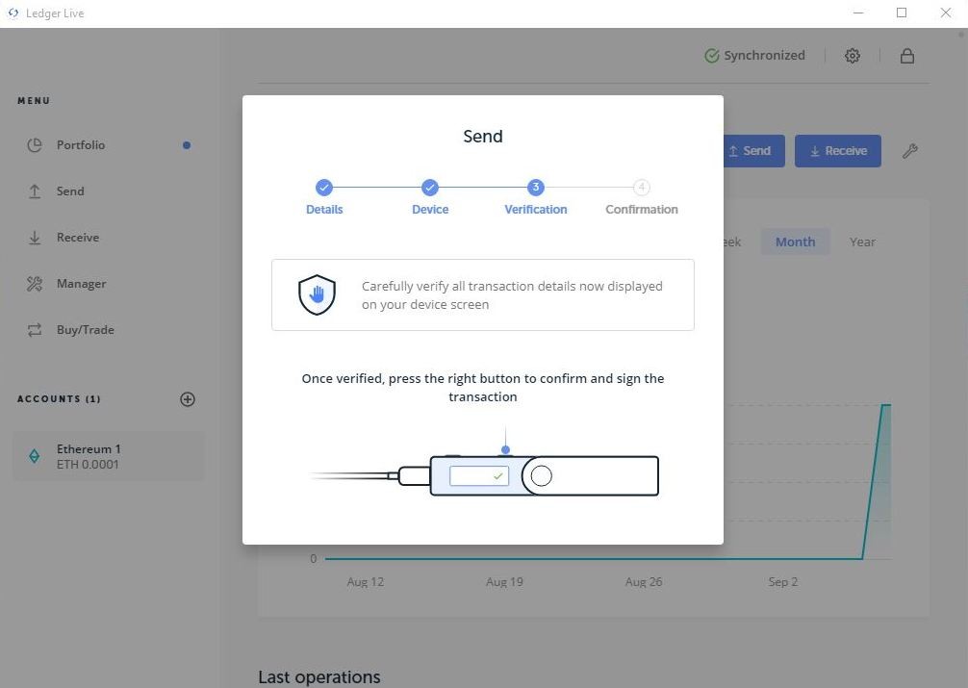Open account settings with the wrench icon
Screen dimensions: 968x688
point(910,150)
